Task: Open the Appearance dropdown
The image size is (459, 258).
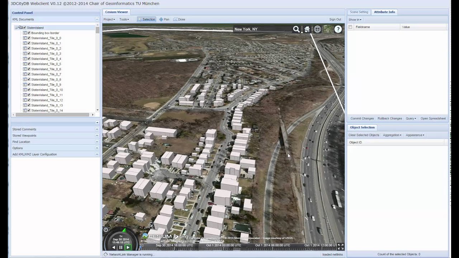Action: point(415,135)
